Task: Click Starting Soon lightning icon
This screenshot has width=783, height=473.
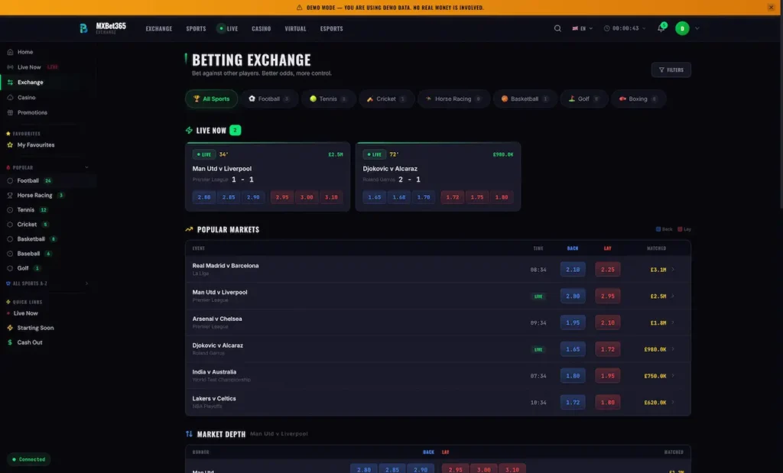Action: click(x=10, y=328)
